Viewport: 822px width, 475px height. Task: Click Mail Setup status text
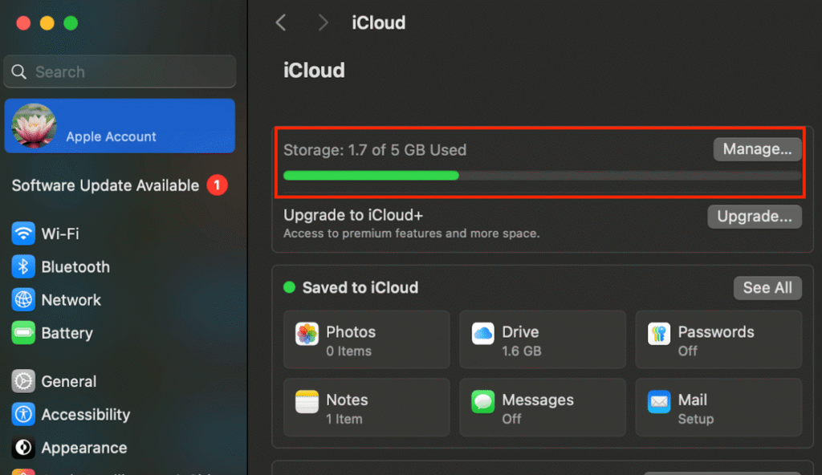coord(696,420)
